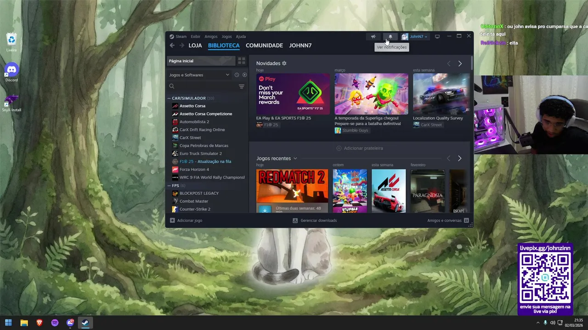
Task: Select Assetto Corsa Competizione in library
Action: point(206,114)
